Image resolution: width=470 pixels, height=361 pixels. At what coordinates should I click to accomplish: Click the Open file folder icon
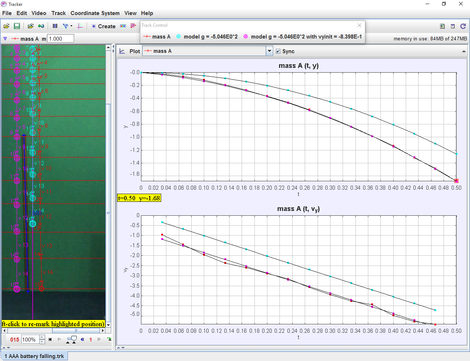click(x=6, y=26)
